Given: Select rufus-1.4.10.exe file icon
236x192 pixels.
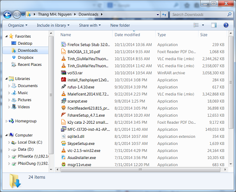Looking at the screenshot, I should (x=63, y=87).
